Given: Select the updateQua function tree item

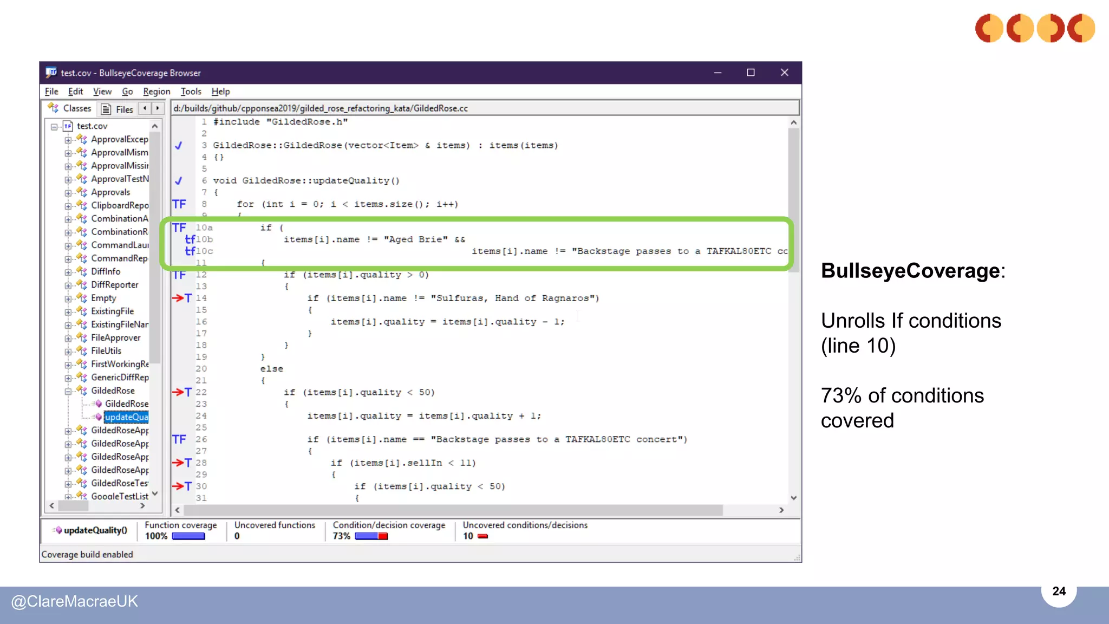Looking at the screenshot, I should (x=126, y=417).
